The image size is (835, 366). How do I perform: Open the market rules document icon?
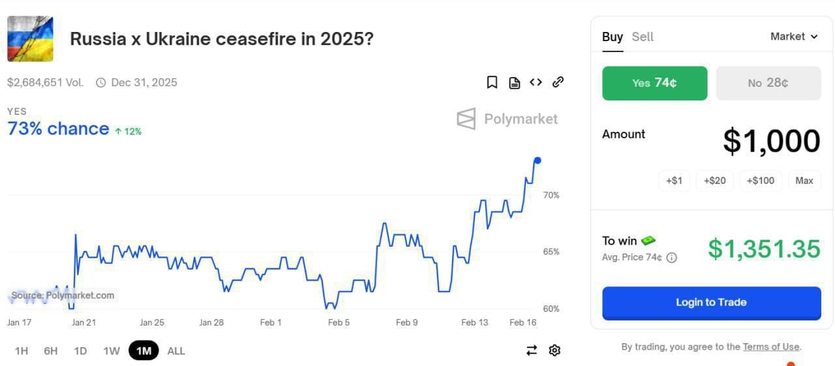[515, 82]
